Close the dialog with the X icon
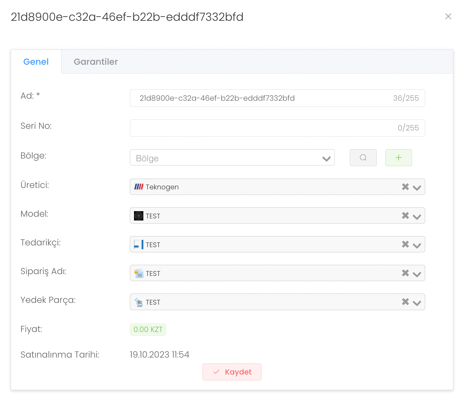Screen dimensions: 464x405 (x=448, y=17)
